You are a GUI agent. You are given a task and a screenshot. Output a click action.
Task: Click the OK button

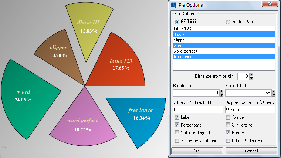pyautogui.click(x=197, y=151)
